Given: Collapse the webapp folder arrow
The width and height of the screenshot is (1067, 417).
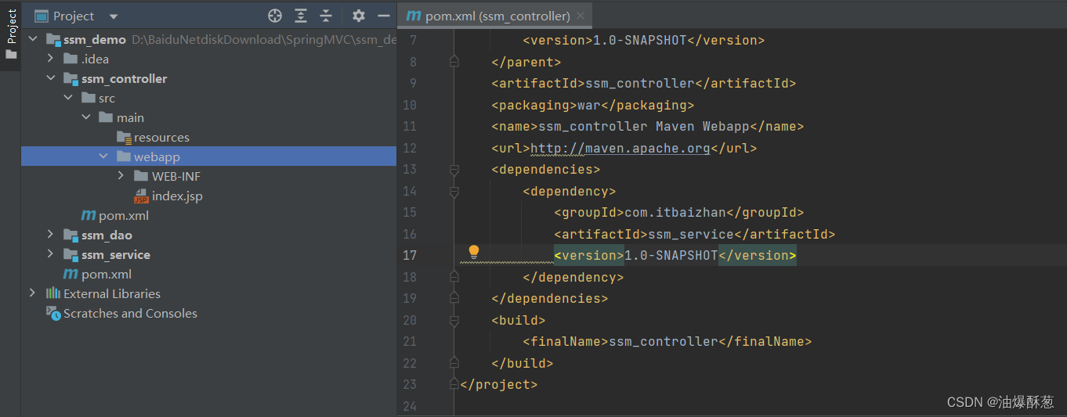Looking at the screenshot, I should pos(103,156).
